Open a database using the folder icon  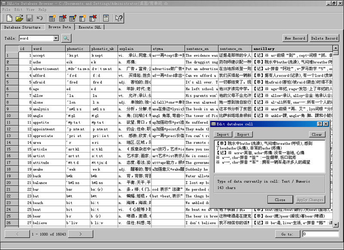[x=19, y=18]
